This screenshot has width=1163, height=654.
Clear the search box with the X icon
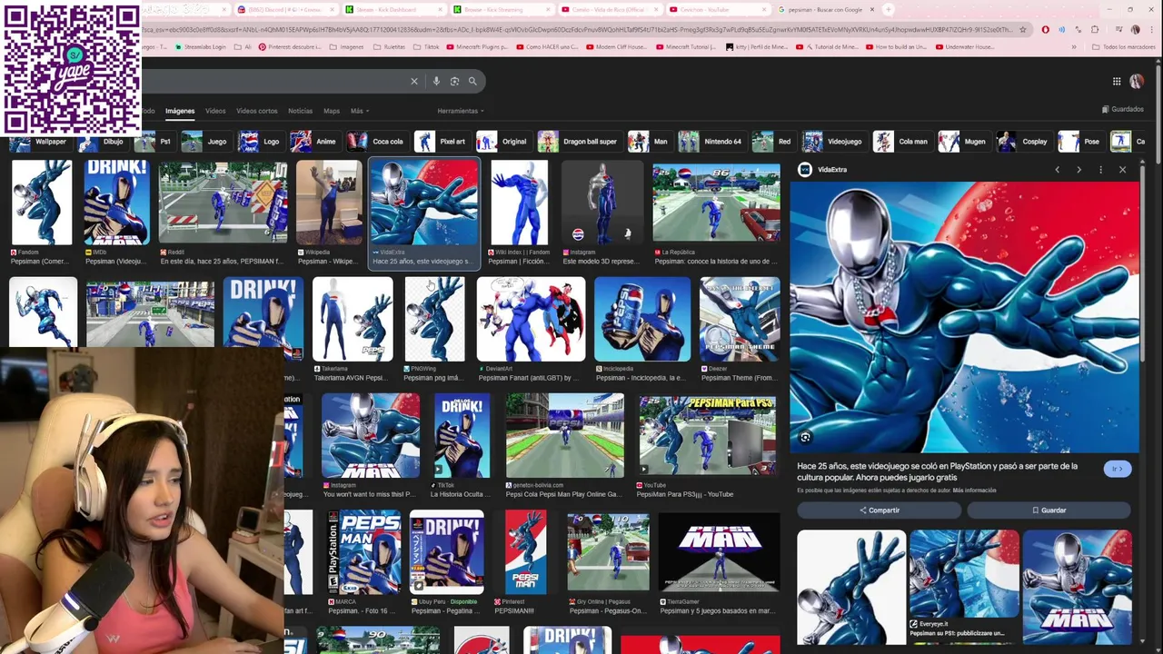414,81
